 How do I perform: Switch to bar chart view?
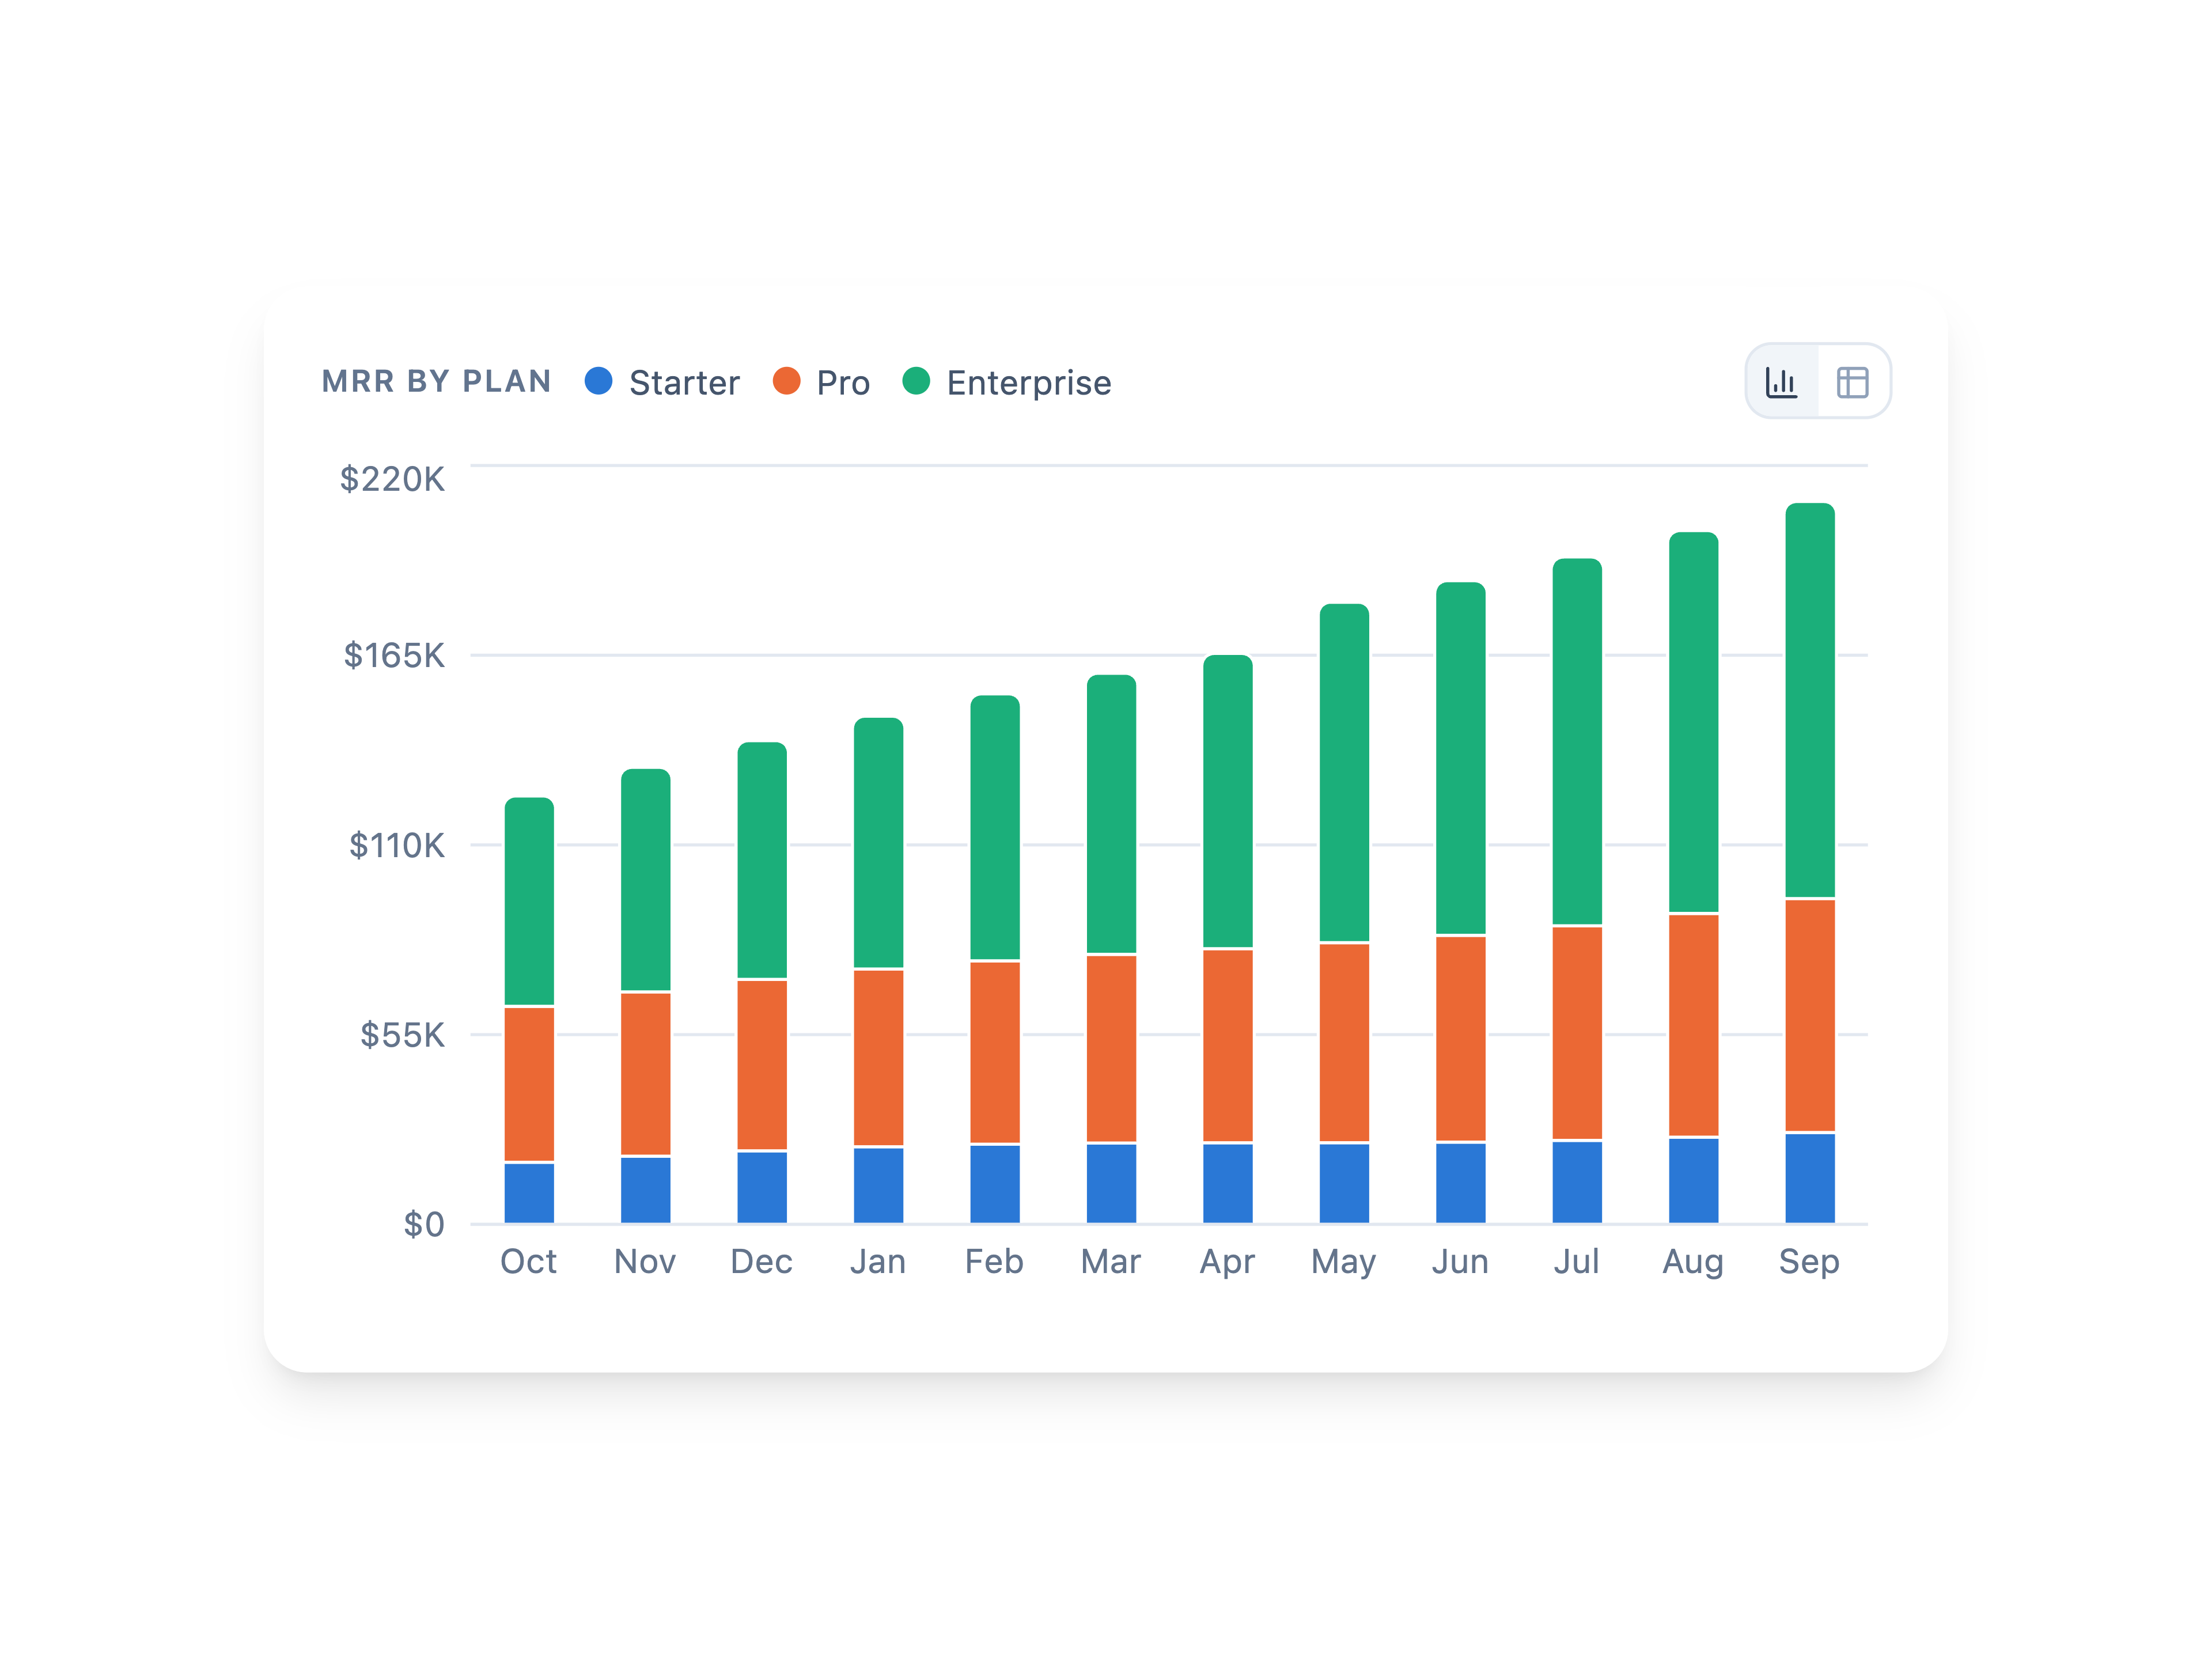click(1782, 381)
